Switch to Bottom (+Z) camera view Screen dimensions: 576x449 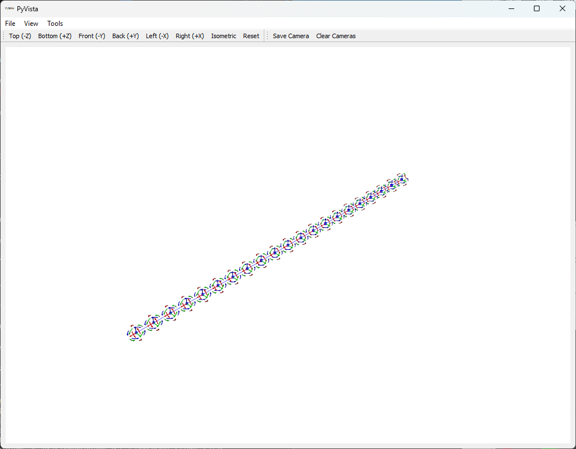[x=54, y=36]
